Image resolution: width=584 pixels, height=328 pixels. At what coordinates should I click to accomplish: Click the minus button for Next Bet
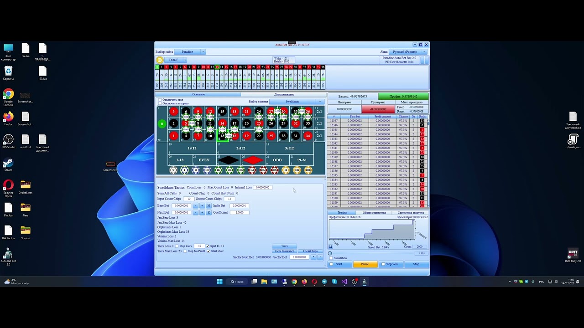pyautogui.click(x=195, y=213)
